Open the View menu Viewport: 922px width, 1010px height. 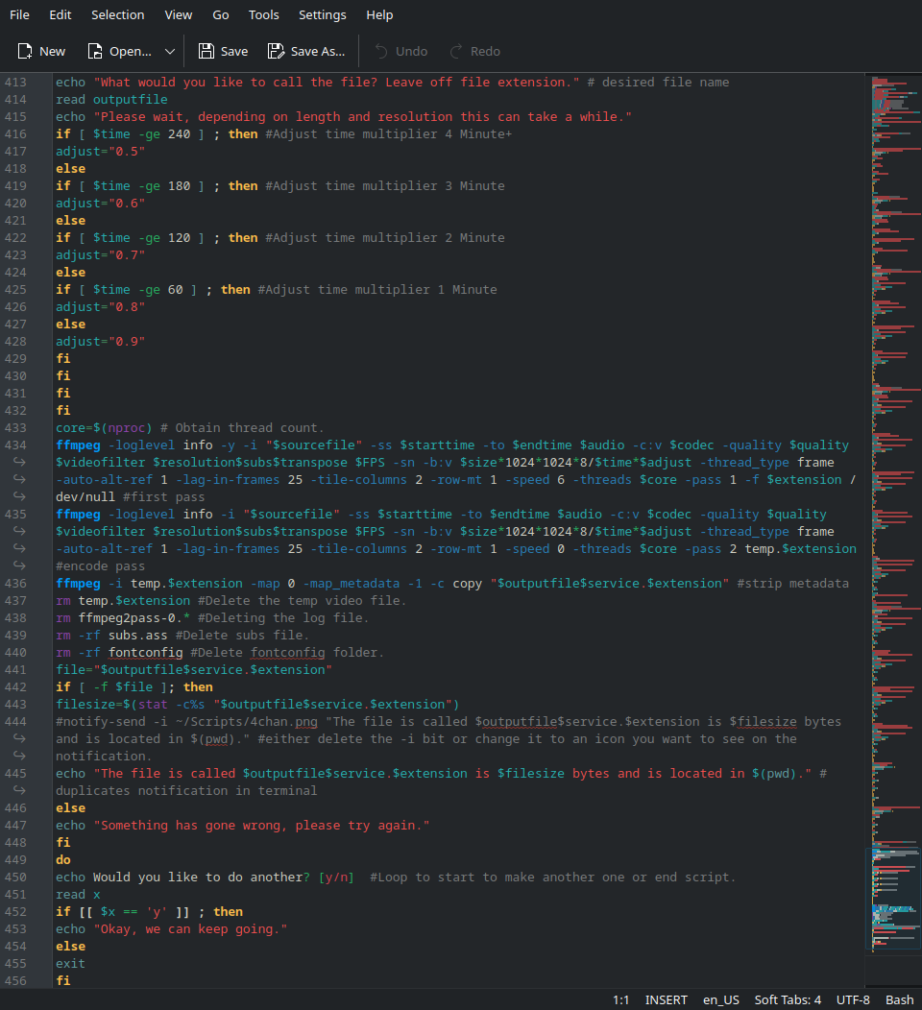coord(179,14)
